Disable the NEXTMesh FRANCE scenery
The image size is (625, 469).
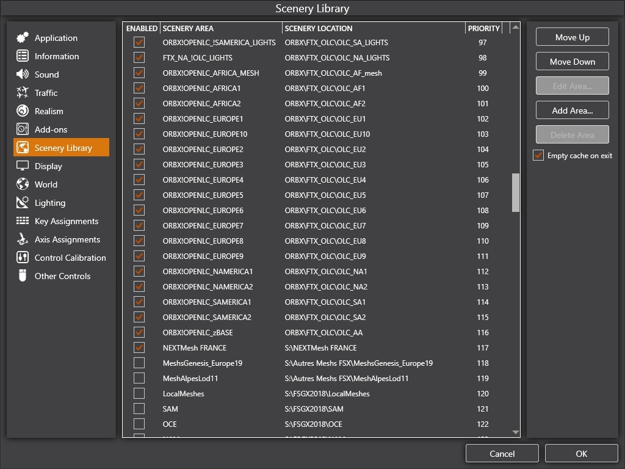(139, 347)
